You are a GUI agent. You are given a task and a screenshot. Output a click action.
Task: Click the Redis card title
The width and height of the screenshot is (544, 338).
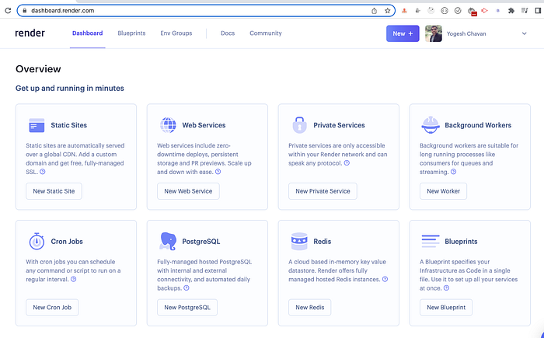coord(323,242)
